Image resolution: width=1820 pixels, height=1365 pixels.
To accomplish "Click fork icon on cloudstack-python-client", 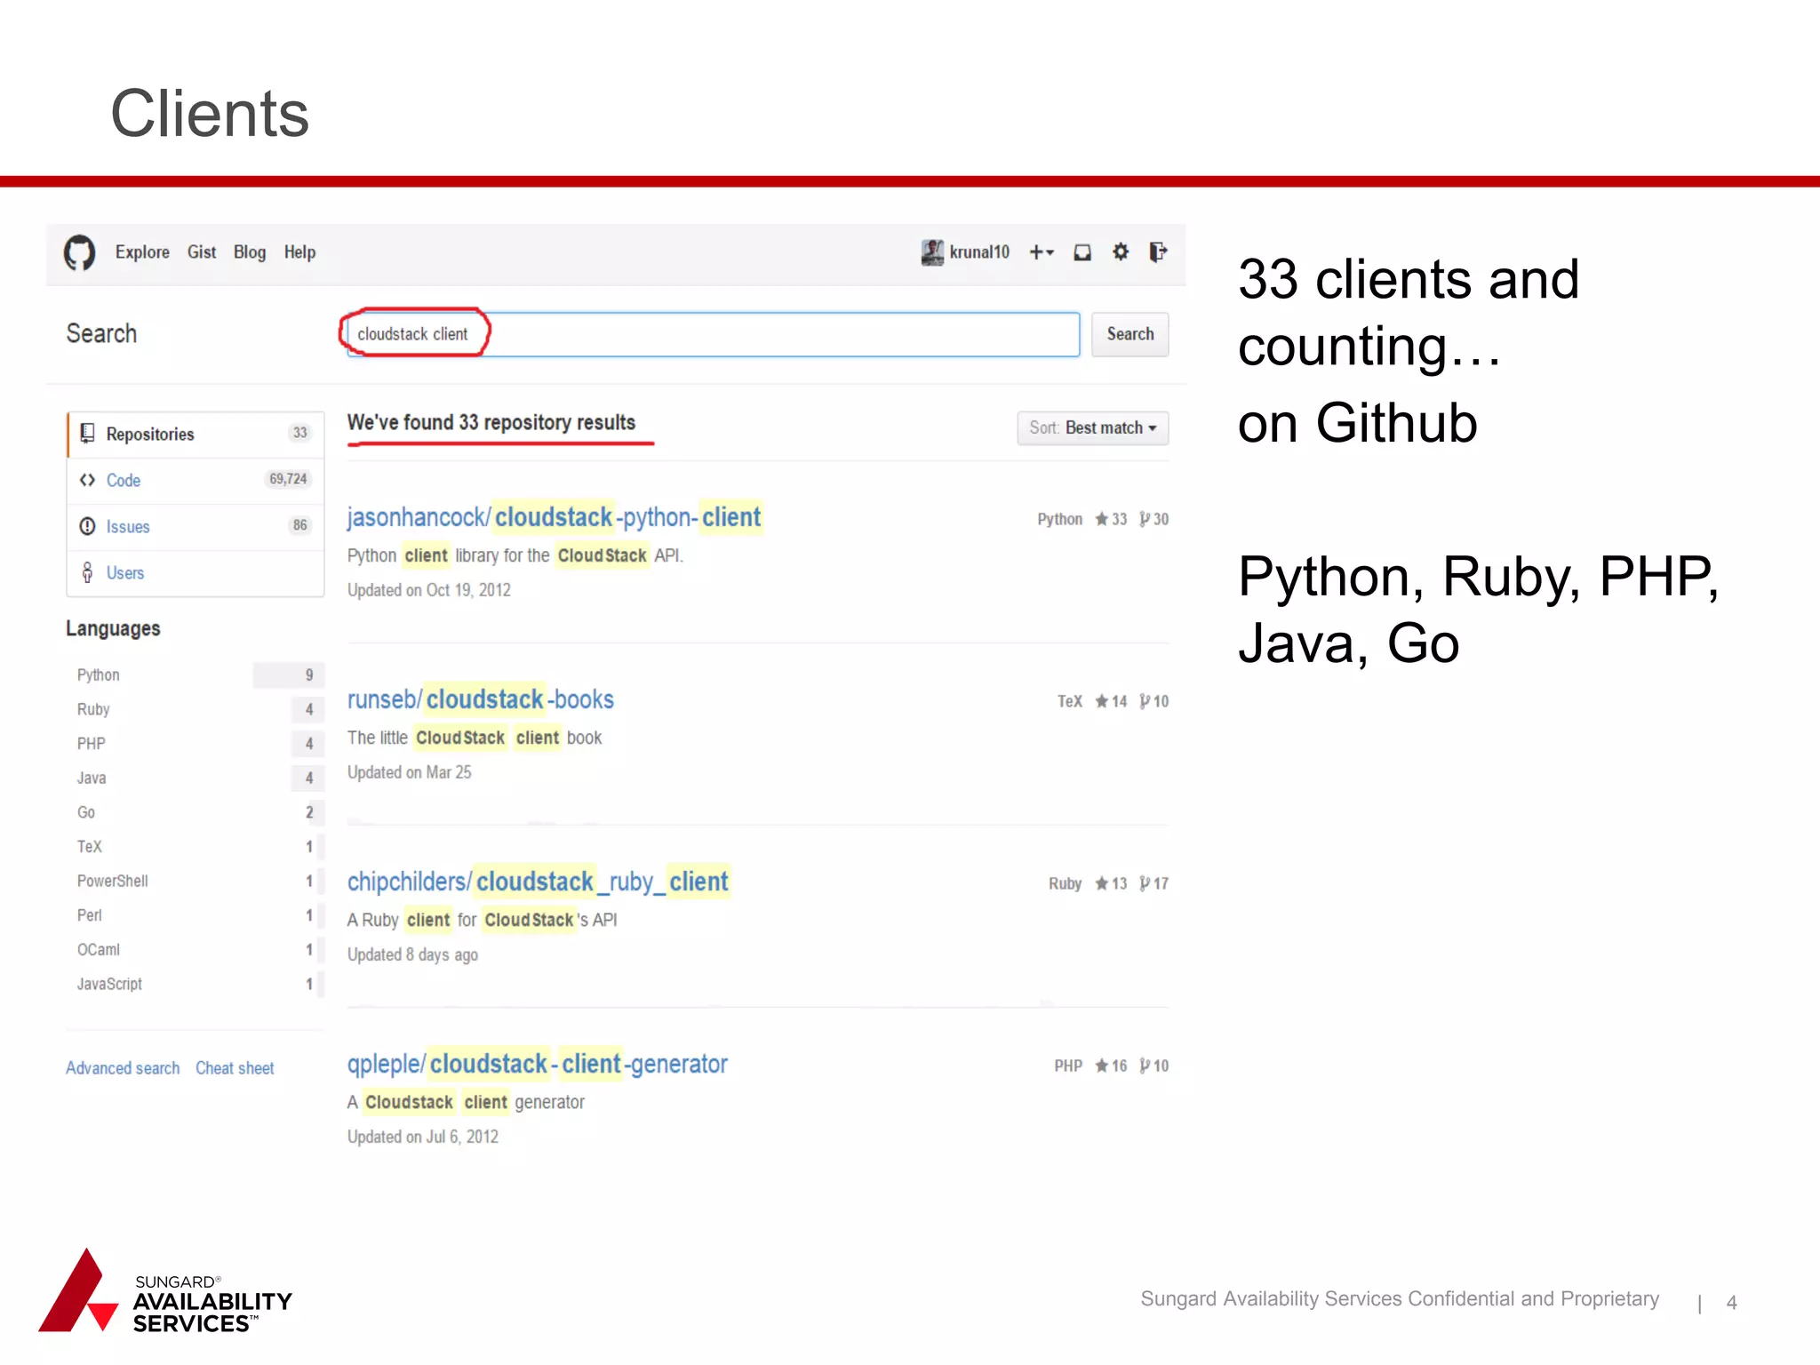I will 1145,519.
